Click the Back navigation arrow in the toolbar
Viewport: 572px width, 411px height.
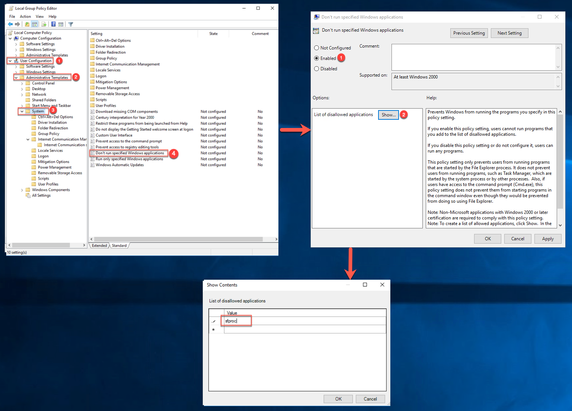point(10,24)
